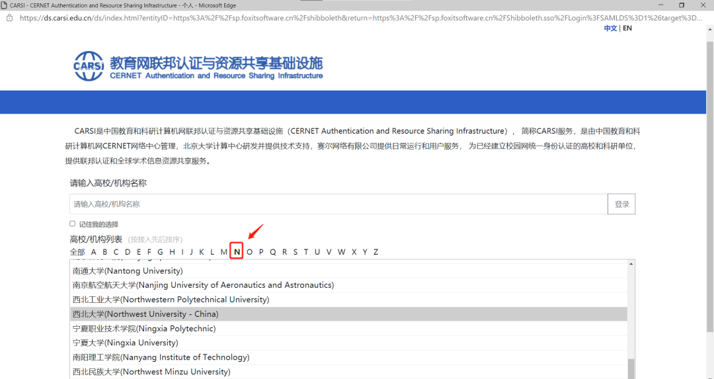
Task: Select 南通大学 (Nantong University)
Action: pyautogui.click(x=349, y=271)
